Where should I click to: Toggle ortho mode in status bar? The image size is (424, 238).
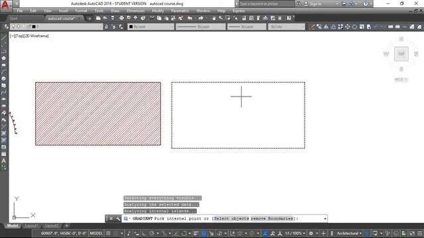[144, 233]
